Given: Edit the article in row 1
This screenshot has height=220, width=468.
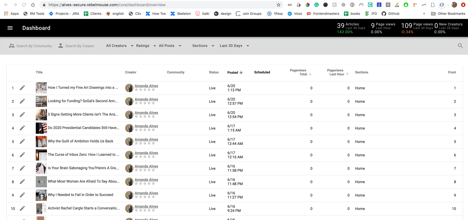Looking at the screenshot, I should click(22, 88).
